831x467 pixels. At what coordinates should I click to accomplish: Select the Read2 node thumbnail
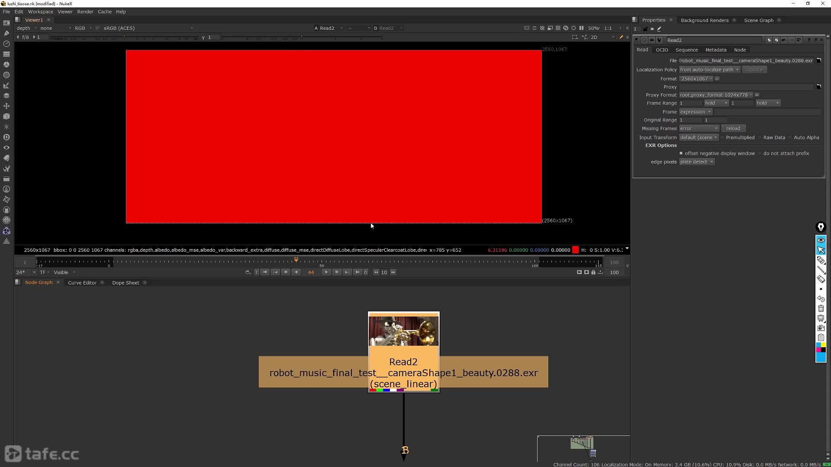pyautogui.click(x=403, y=331)
